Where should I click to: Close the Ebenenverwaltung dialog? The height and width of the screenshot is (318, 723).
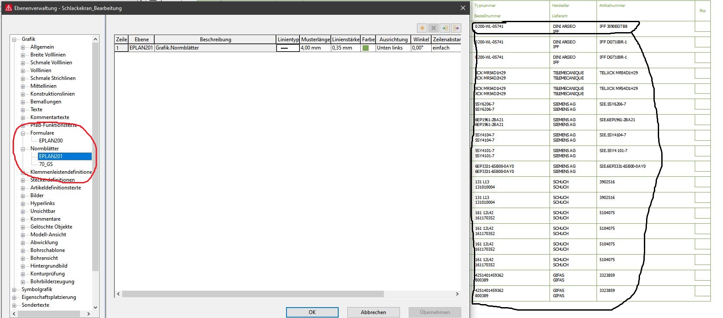click(x=463, y=8)
